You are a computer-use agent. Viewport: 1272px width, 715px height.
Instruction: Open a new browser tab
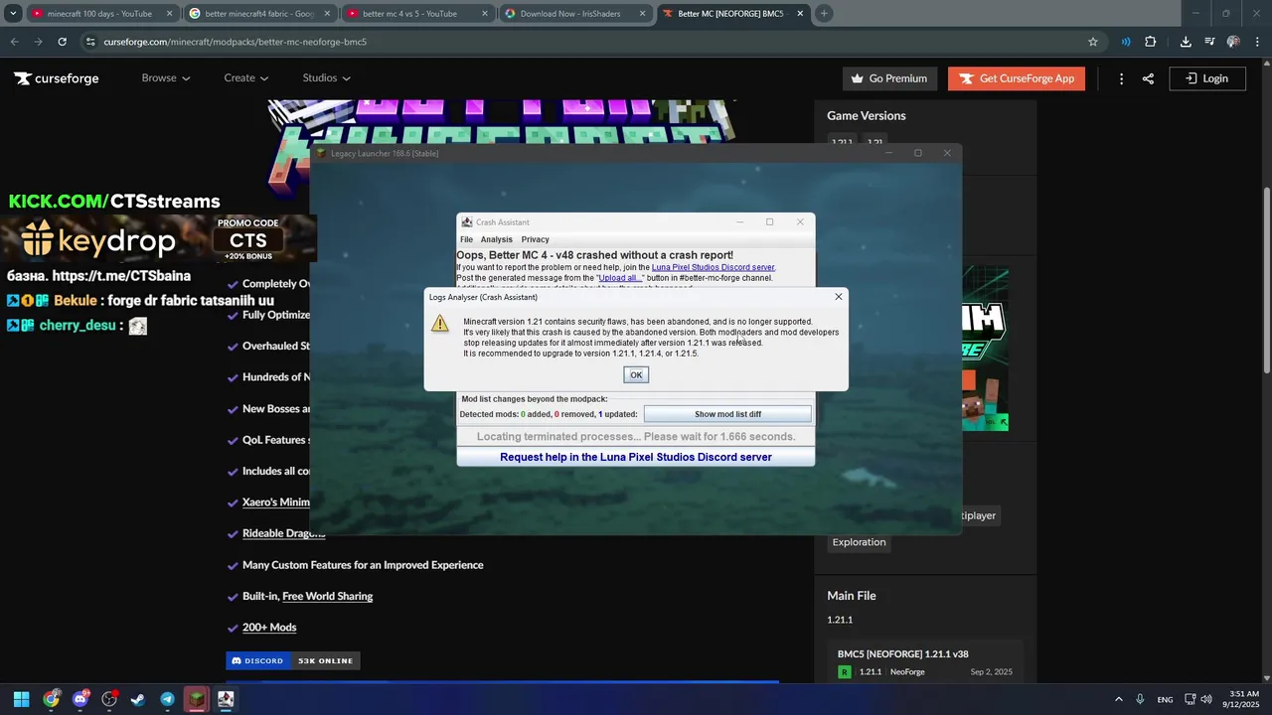click(824, 14)
